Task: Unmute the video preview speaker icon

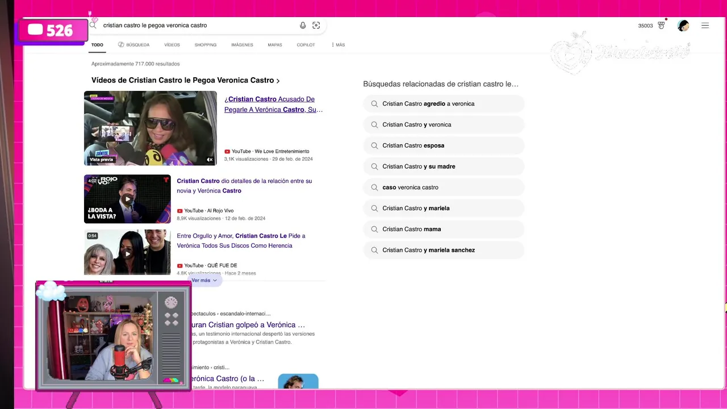Action: click(210, 160)
